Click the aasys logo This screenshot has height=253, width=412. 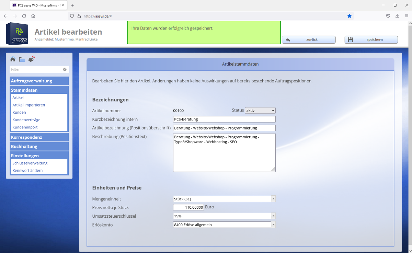[x=17, y=34]
